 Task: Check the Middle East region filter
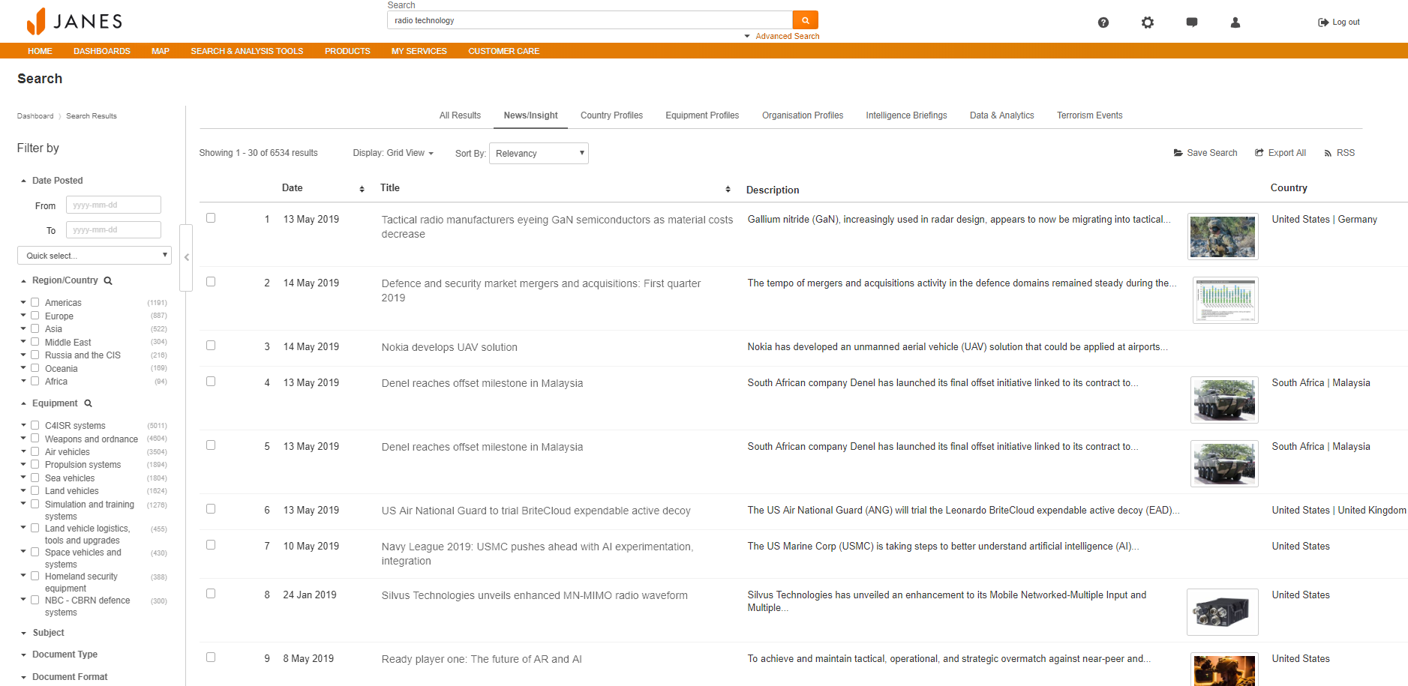(x=35, y=342)
